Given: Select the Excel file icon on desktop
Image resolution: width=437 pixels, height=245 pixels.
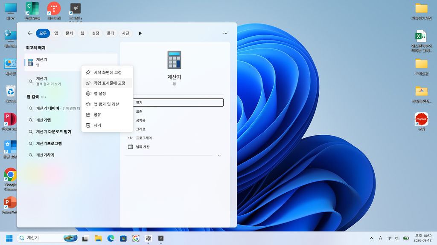Looking at the screenshot, I should [421, 41].
